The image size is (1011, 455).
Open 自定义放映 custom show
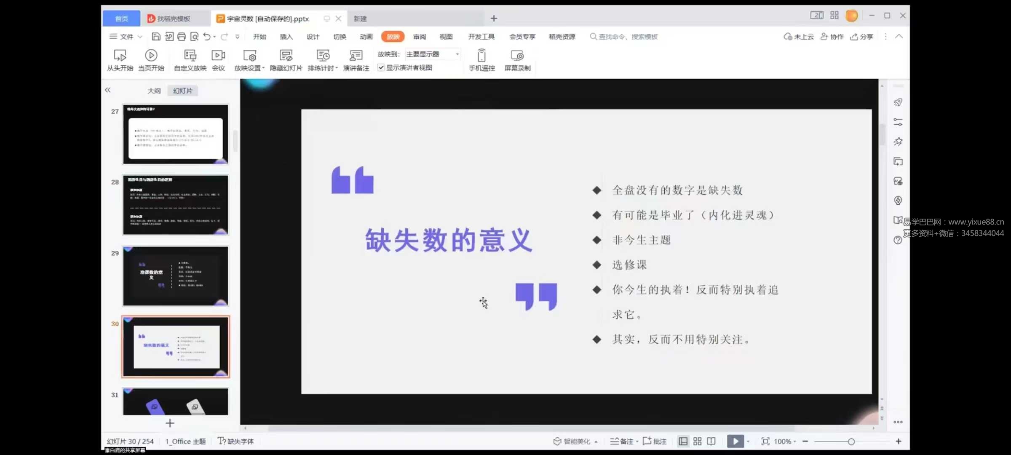pyautogui.click(x=190, y=56)
